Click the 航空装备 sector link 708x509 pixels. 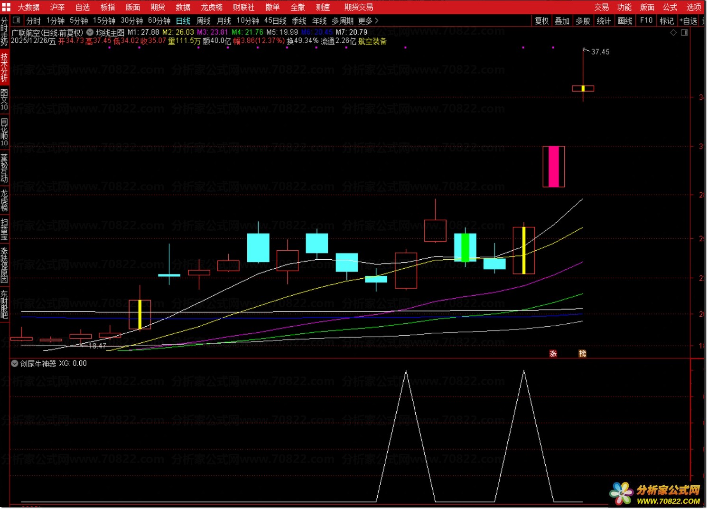tap(373, 41)
